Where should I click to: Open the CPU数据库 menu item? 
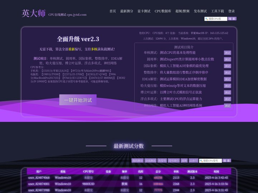coord(163,11)
